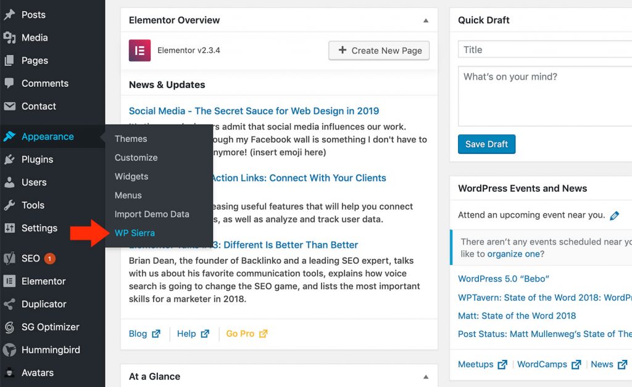The width and height of the screenshot is (632, 387).
Task: Select Import Demo Data submenu item
Action: point(152,214)
